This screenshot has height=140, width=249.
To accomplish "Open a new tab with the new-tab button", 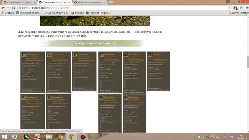I will [x=110, y=2].
